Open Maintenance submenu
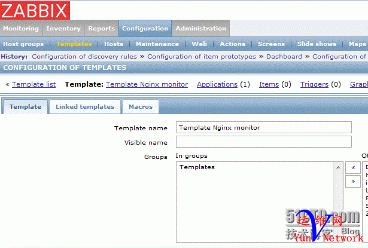368x248 pixels. pos(157,44)
